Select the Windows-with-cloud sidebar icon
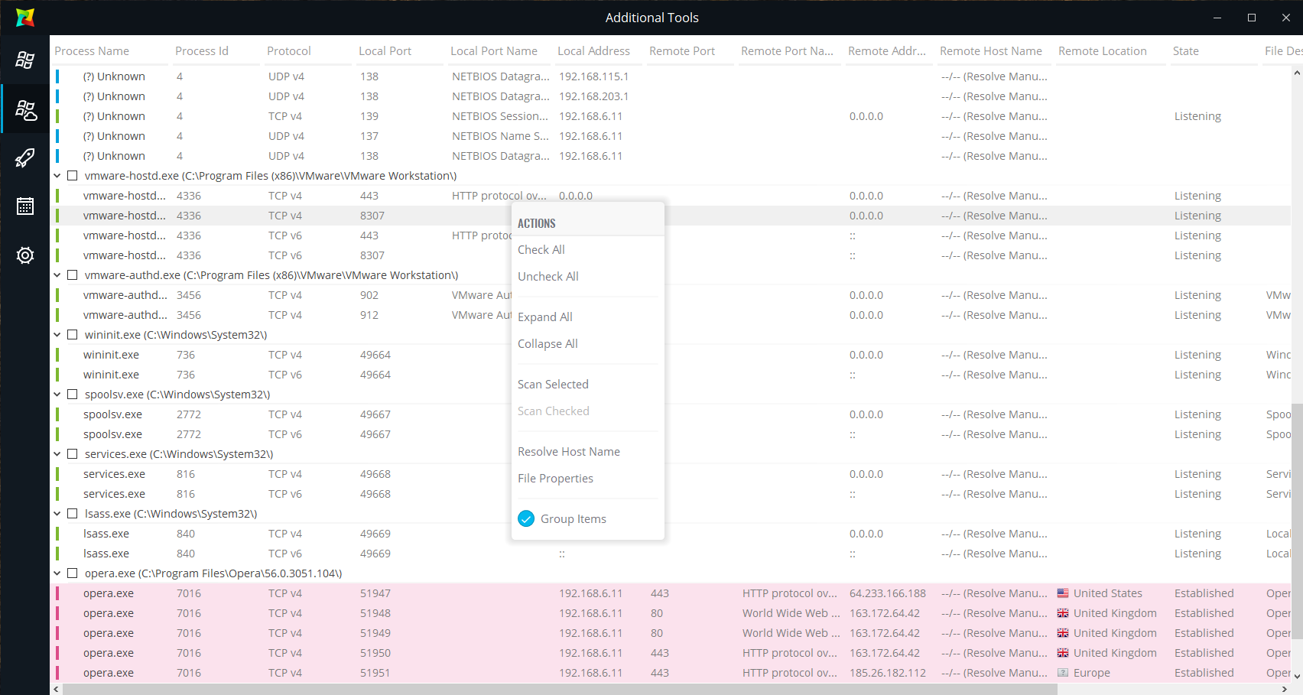The image size is (1303, 695). [x=25, y=110]
